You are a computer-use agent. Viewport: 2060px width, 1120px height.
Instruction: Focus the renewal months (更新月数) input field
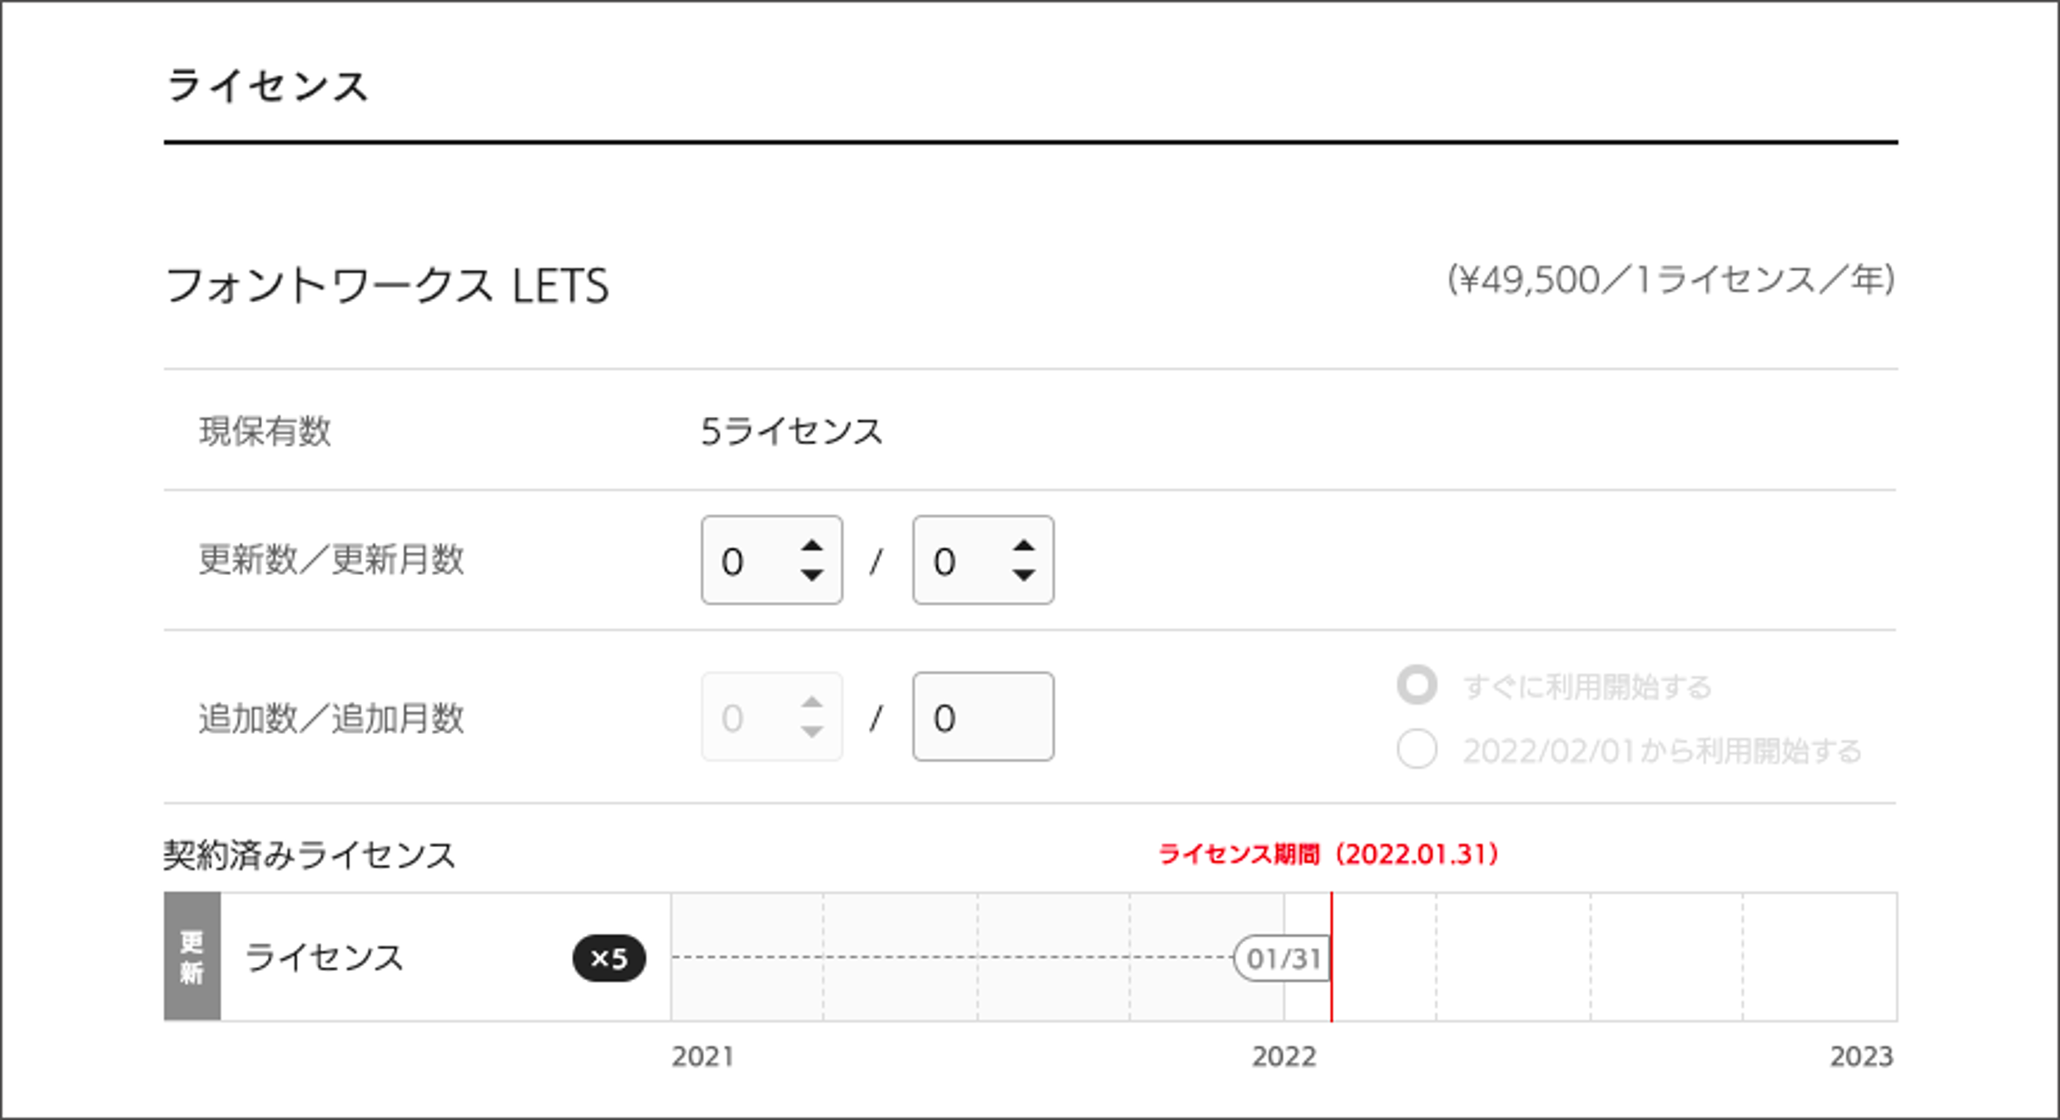(x=959, y=561)
